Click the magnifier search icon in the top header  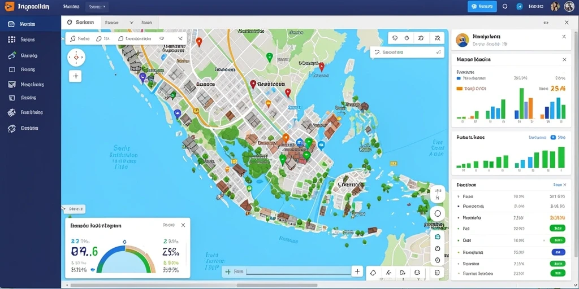(x=505, y=6)
